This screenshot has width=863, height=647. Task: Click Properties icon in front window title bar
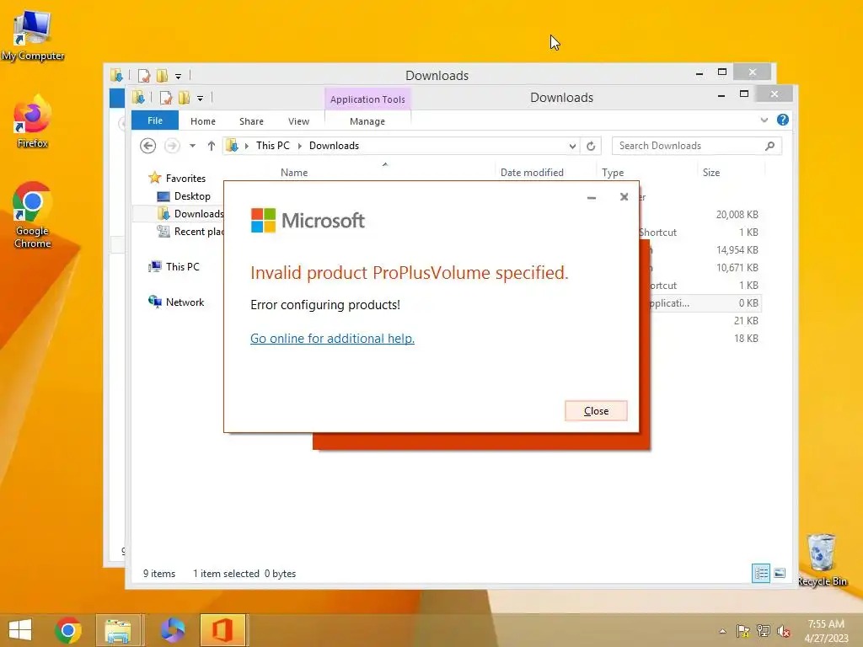(165, 98)
